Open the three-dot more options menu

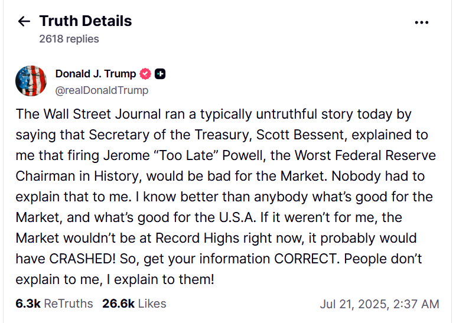(x=421, y=22)
